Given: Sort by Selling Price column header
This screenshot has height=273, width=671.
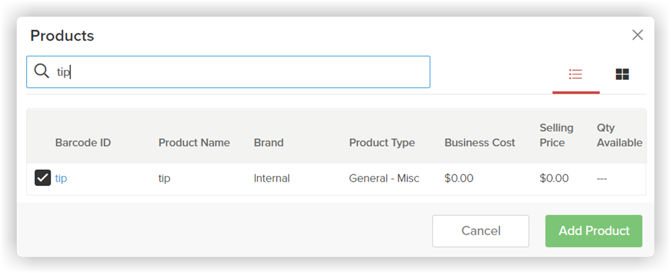Looking at the screenshot, I should [x=557, y=135].
